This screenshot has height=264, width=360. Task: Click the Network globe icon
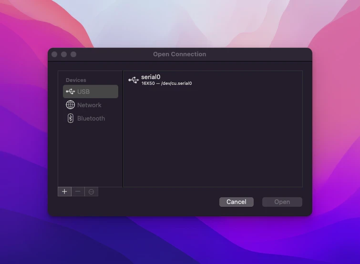coord(70,105)
